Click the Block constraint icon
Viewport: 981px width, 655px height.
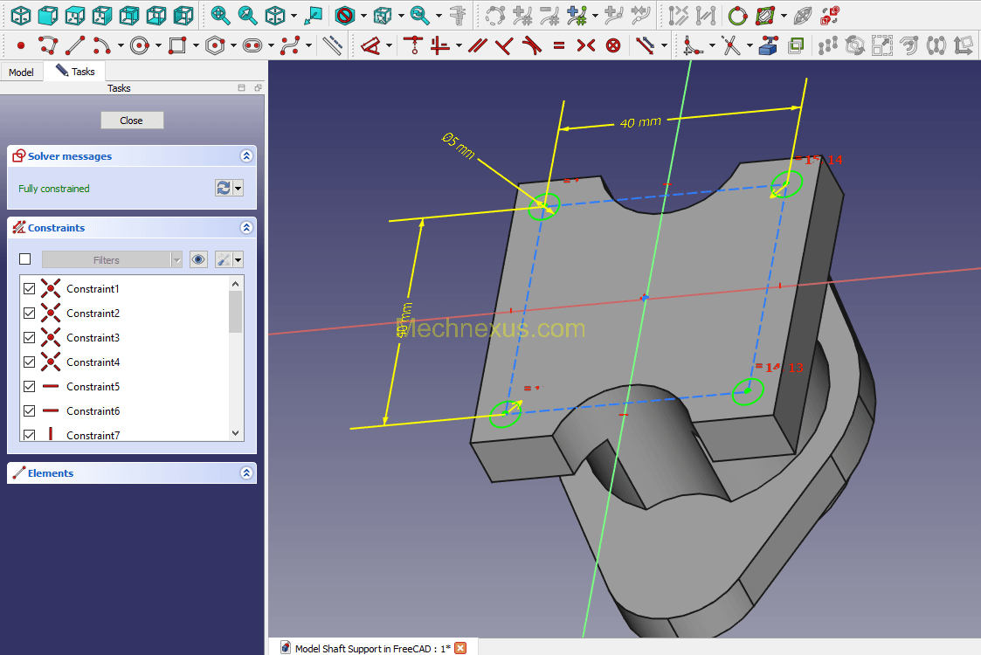pos(613,45)
